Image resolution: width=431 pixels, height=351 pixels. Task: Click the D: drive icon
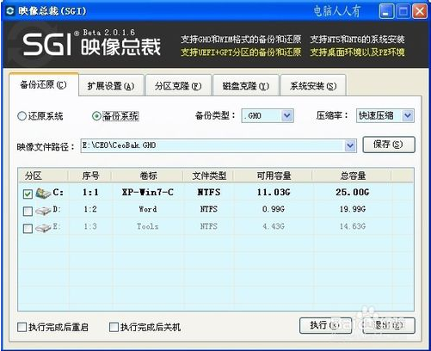pos(43,212)
